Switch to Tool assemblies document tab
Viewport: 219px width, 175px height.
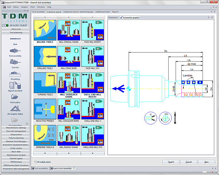(40, 168)
